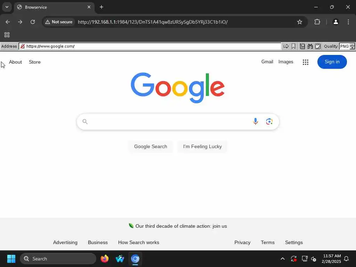Open the Images link

[286, 62]
